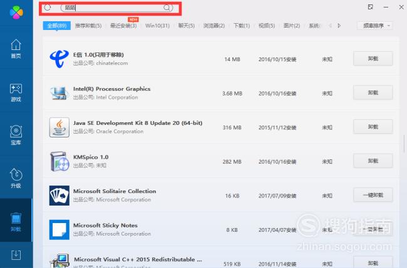Image resolution: width=407 pixels, height=268 pixels.
Task: Click the KMSpico program icon
Action: (x=59, y=162)
